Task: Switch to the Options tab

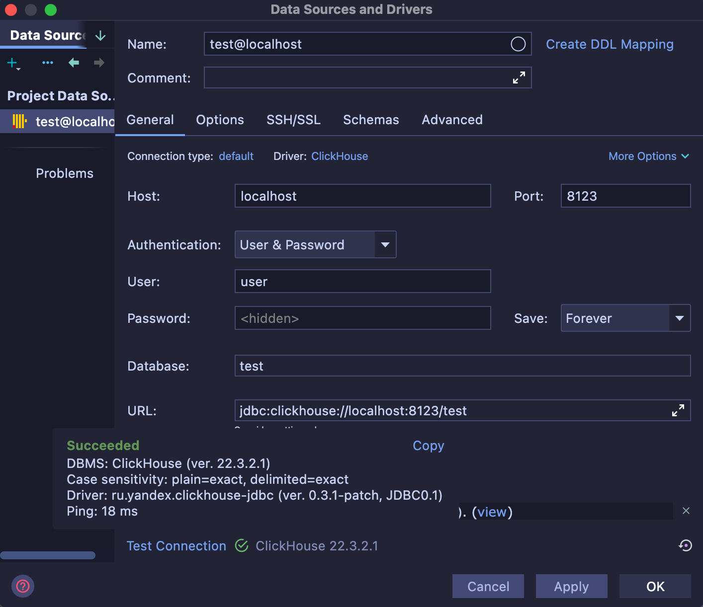Action: [220, 120]
